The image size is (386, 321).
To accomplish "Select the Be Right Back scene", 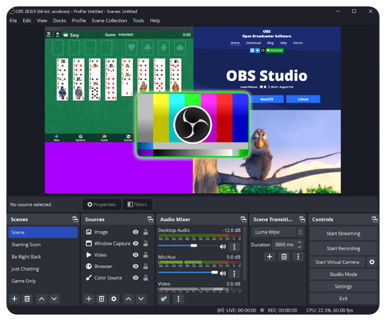I will [43, 256].
